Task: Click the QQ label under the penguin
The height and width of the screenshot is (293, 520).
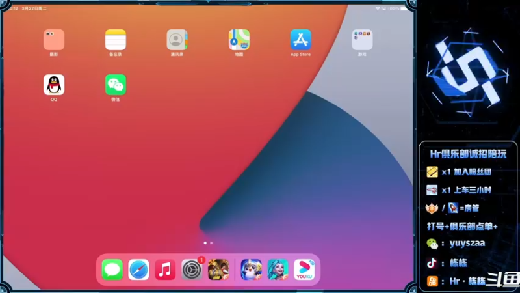Action: 54,100
